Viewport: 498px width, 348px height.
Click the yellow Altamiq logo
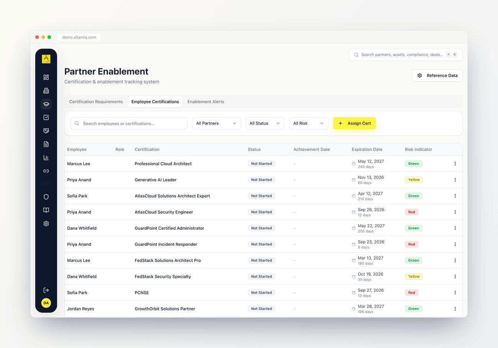pyautogui.click(x=46, y=59)
